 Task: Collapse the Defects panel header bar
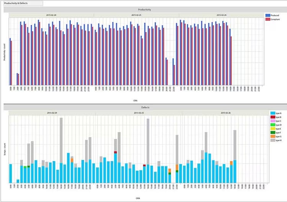point(145,108)
